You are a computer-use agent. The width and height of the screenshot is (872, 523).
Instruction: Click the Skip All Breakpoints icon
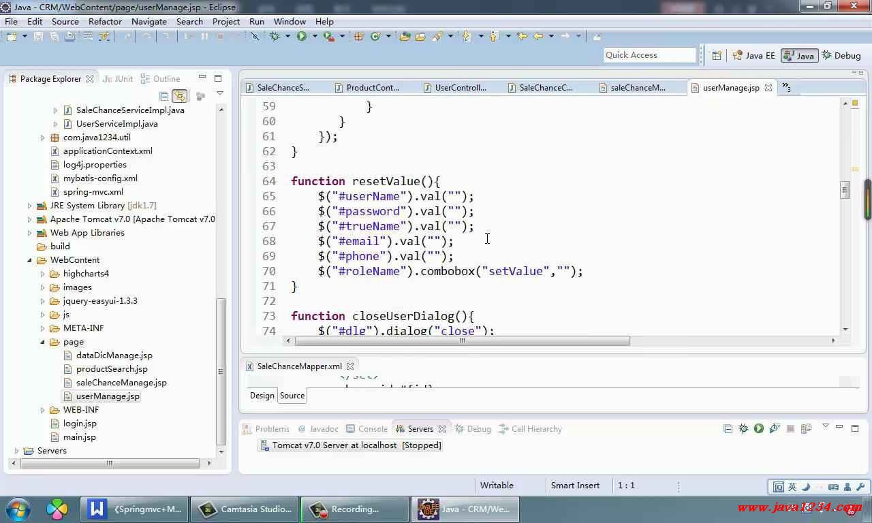coord(255,37)
